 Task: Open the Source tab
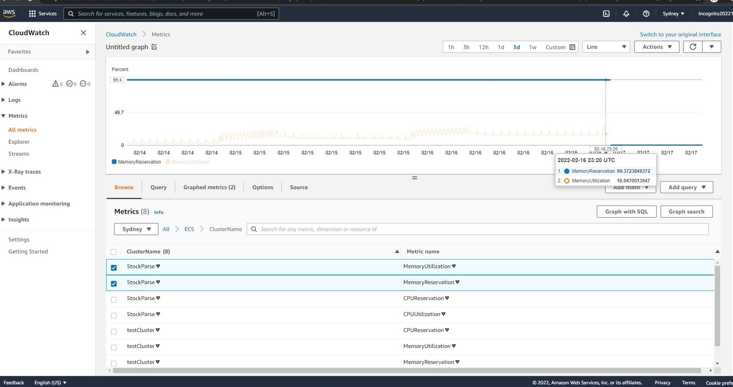pos(299,187)
